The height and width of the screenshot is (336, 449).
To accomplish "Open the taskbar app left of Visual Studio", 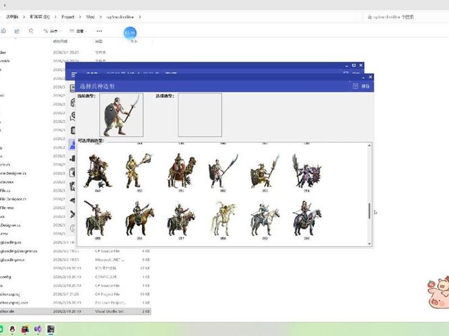I will click(25, 329).
